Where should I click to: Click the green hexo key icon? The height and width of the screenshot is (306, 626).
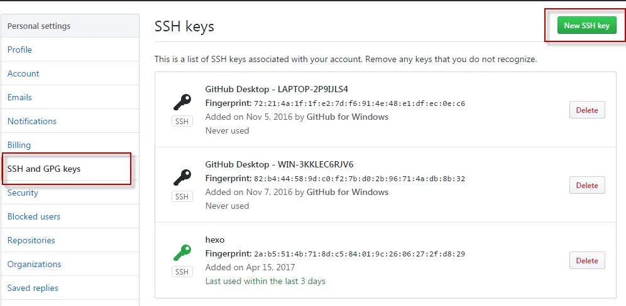point(182,253)
